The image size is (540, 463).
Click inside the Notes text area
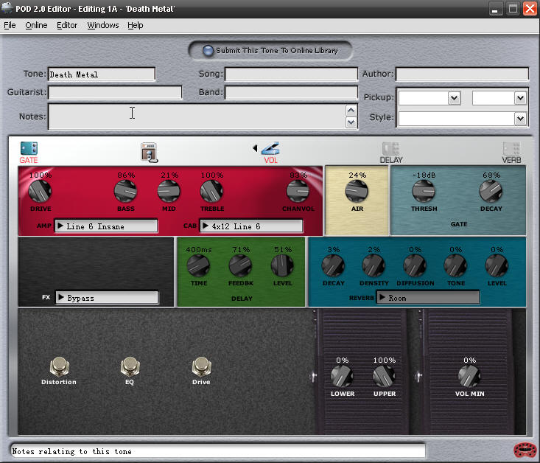click(196, 116)
